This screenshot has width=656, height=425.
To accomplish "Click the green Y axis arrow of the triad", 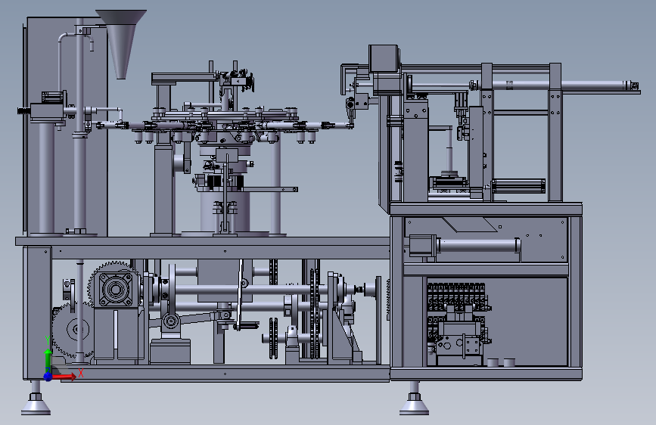I will [48, 359].
